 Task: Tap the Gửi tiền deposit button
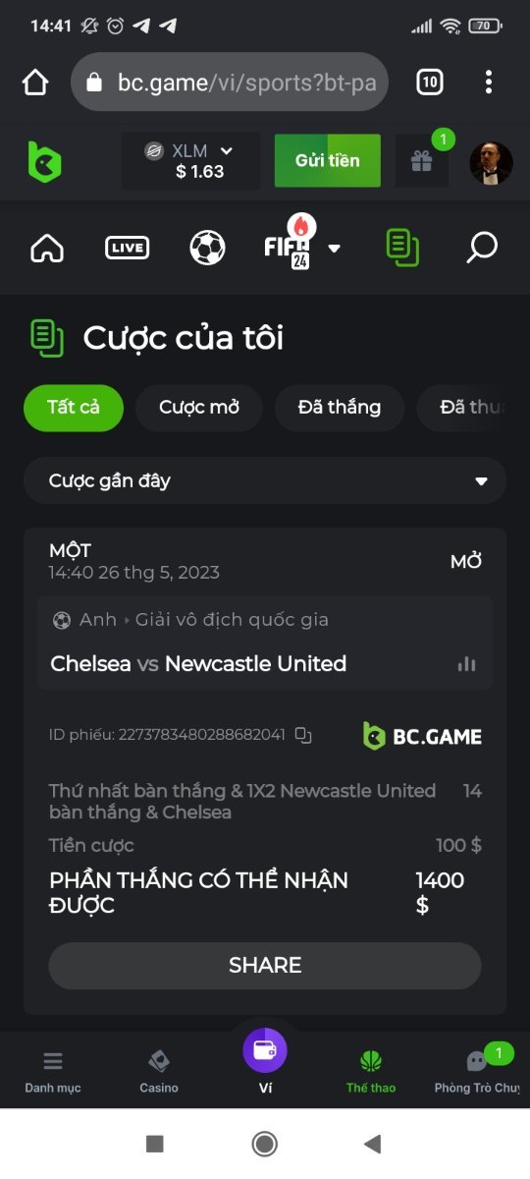tap(328, 160)
